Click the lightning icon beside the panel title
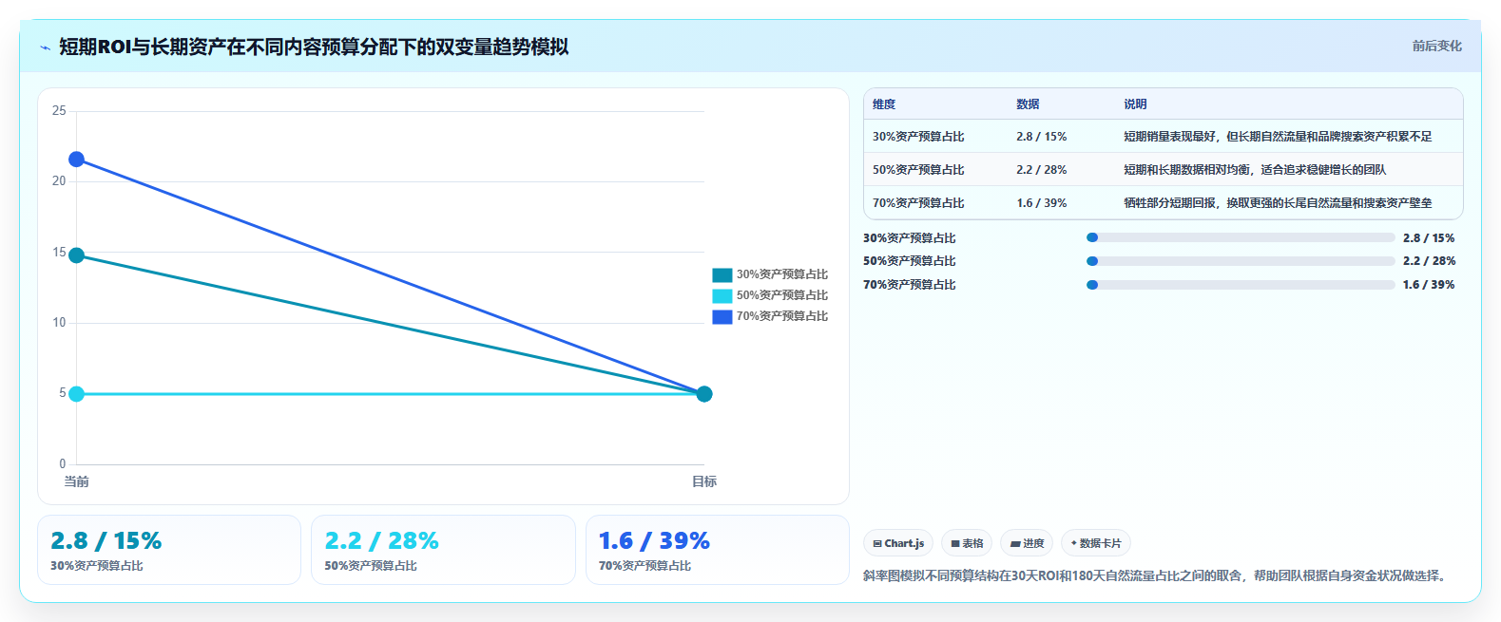Image resolution: width=1501 pixels, height=622 pixels. click(x=45, y=47)
